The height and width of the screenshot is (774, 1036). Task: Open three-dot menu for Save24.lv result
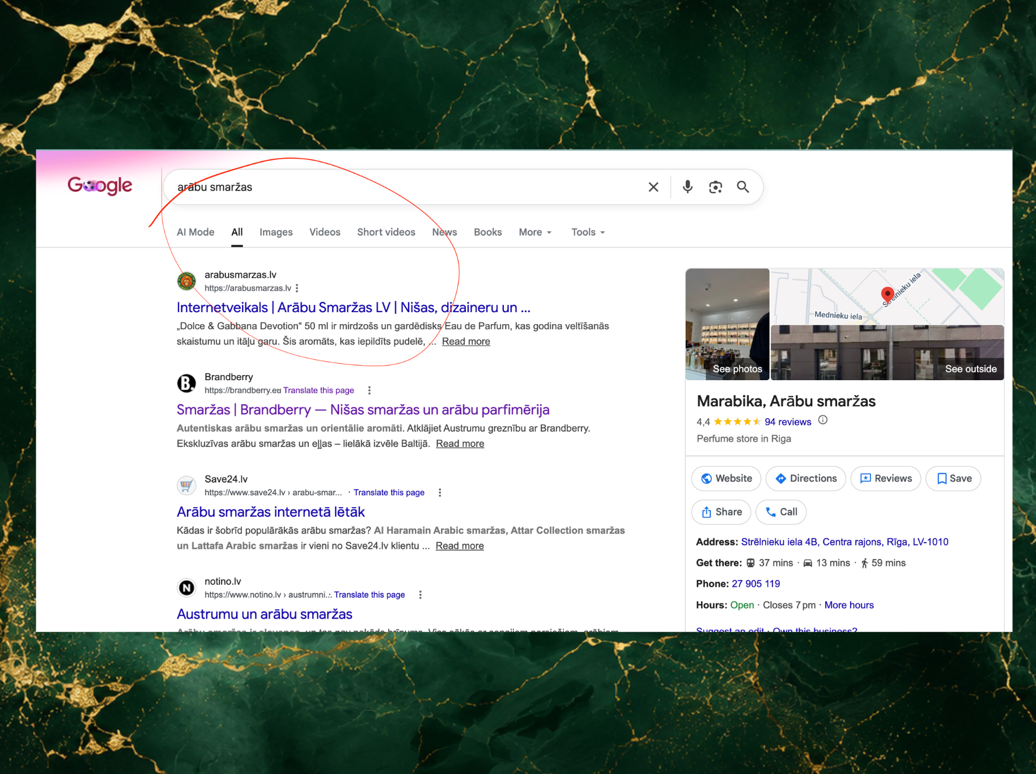(x=440, y=492)
